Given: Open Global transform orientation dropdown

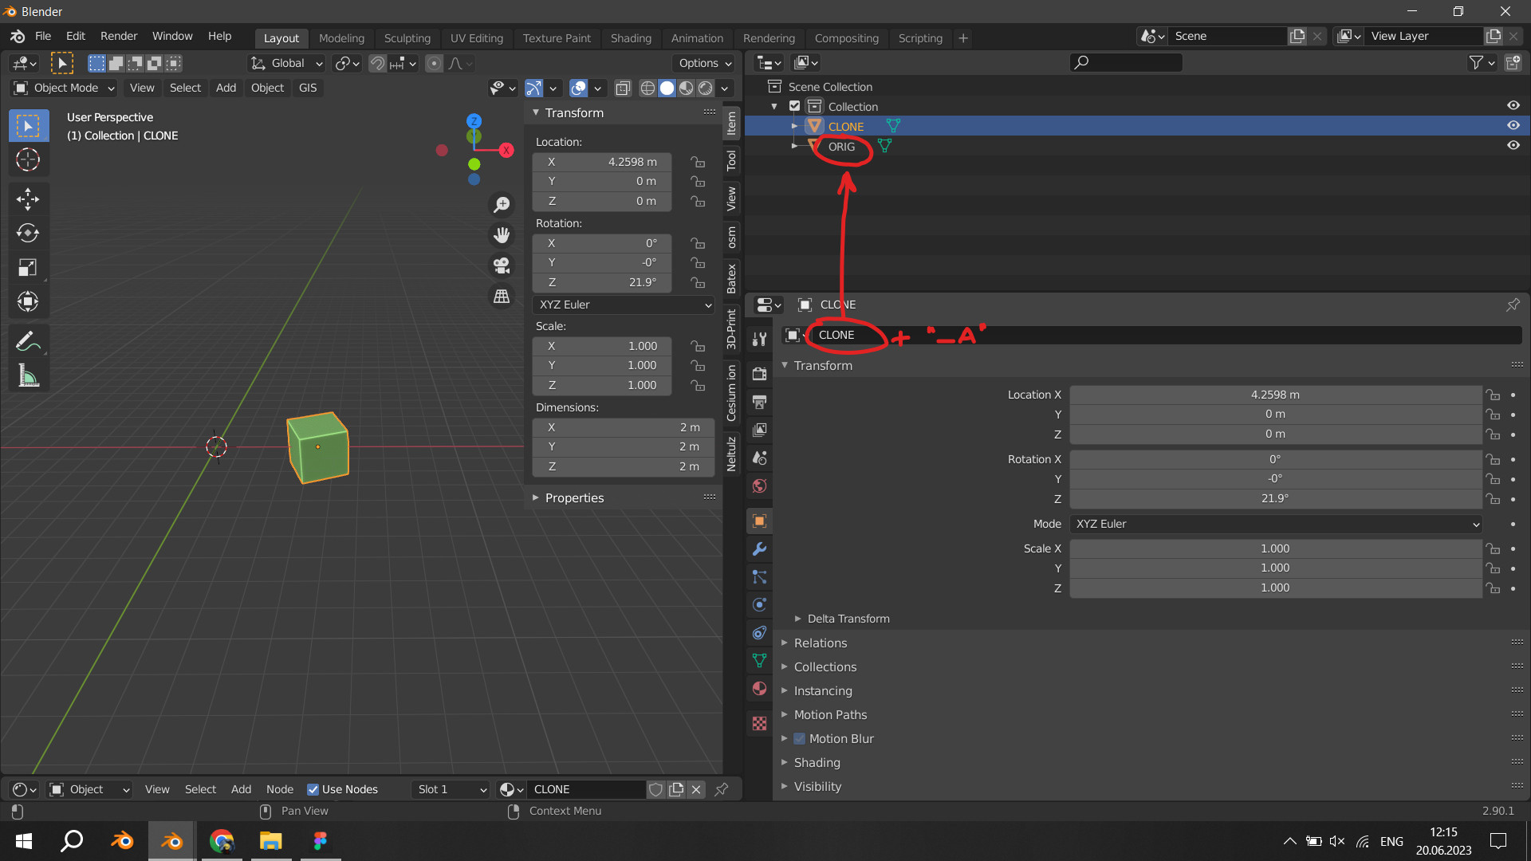Looking at the screenshot, I should [x=286, y=63].
